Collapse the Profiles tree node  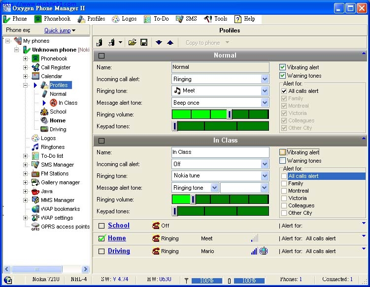(25, 85)
